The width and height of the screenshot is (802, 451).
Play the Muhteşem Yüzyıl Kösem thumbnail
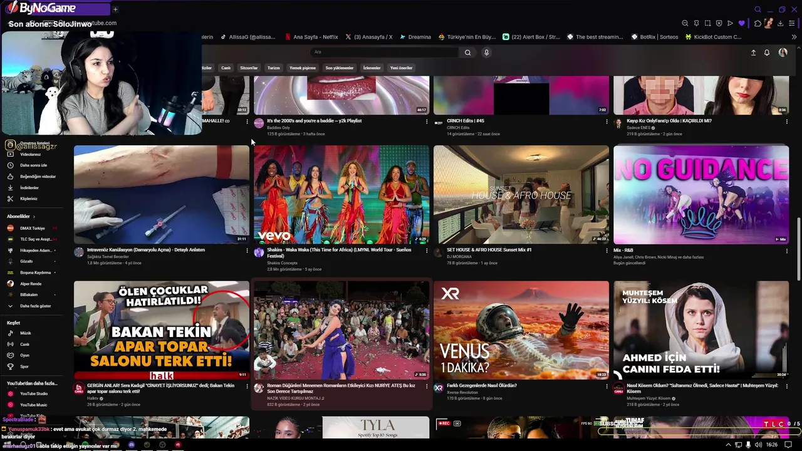[701, 329]
